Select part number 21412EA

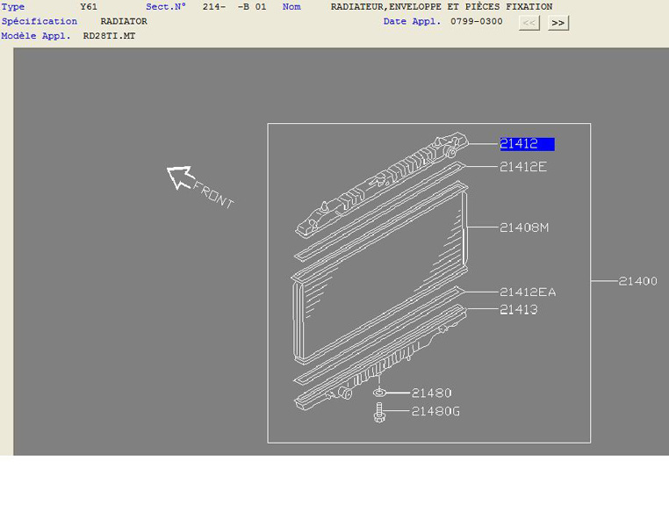tap(528, 292)
